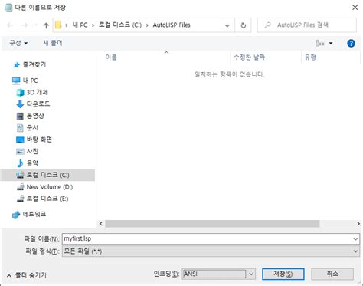Click the 바탕 화면 desktop icon

coord(20,140)
